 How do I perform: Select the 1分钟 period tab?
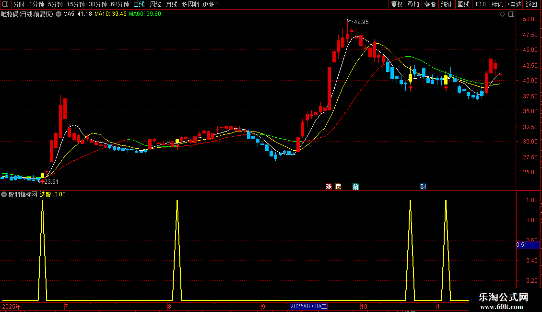[x=36, y=4]
